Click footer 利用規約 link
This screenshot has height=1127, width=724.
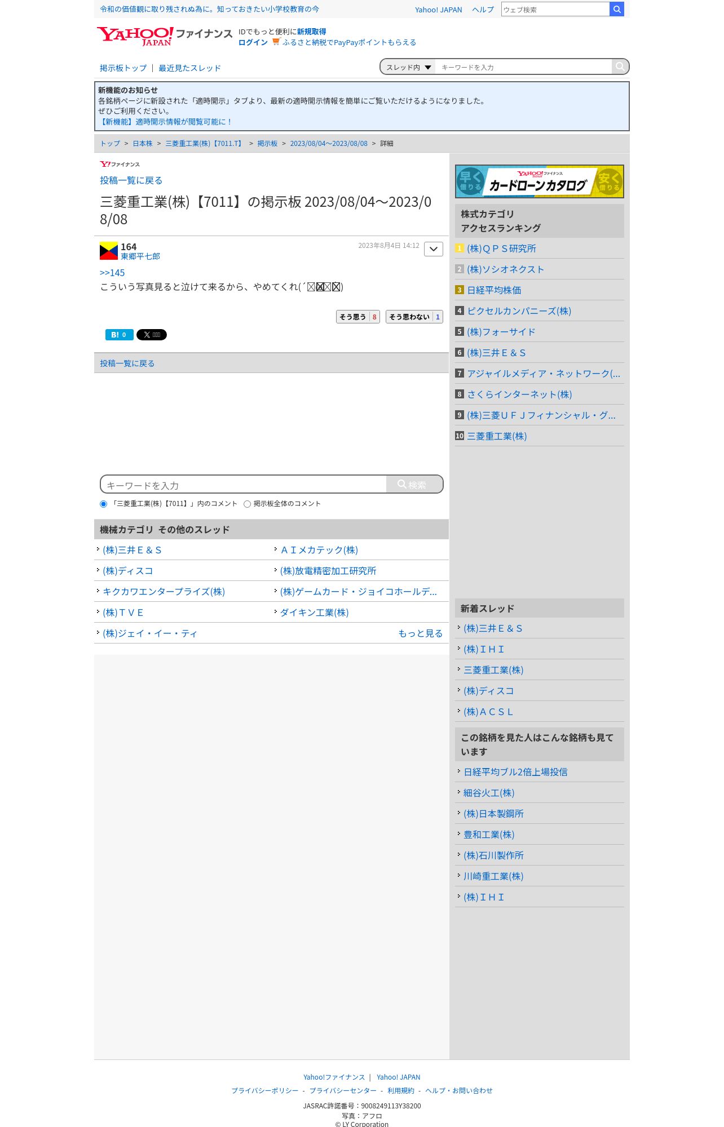(400, 1090)
